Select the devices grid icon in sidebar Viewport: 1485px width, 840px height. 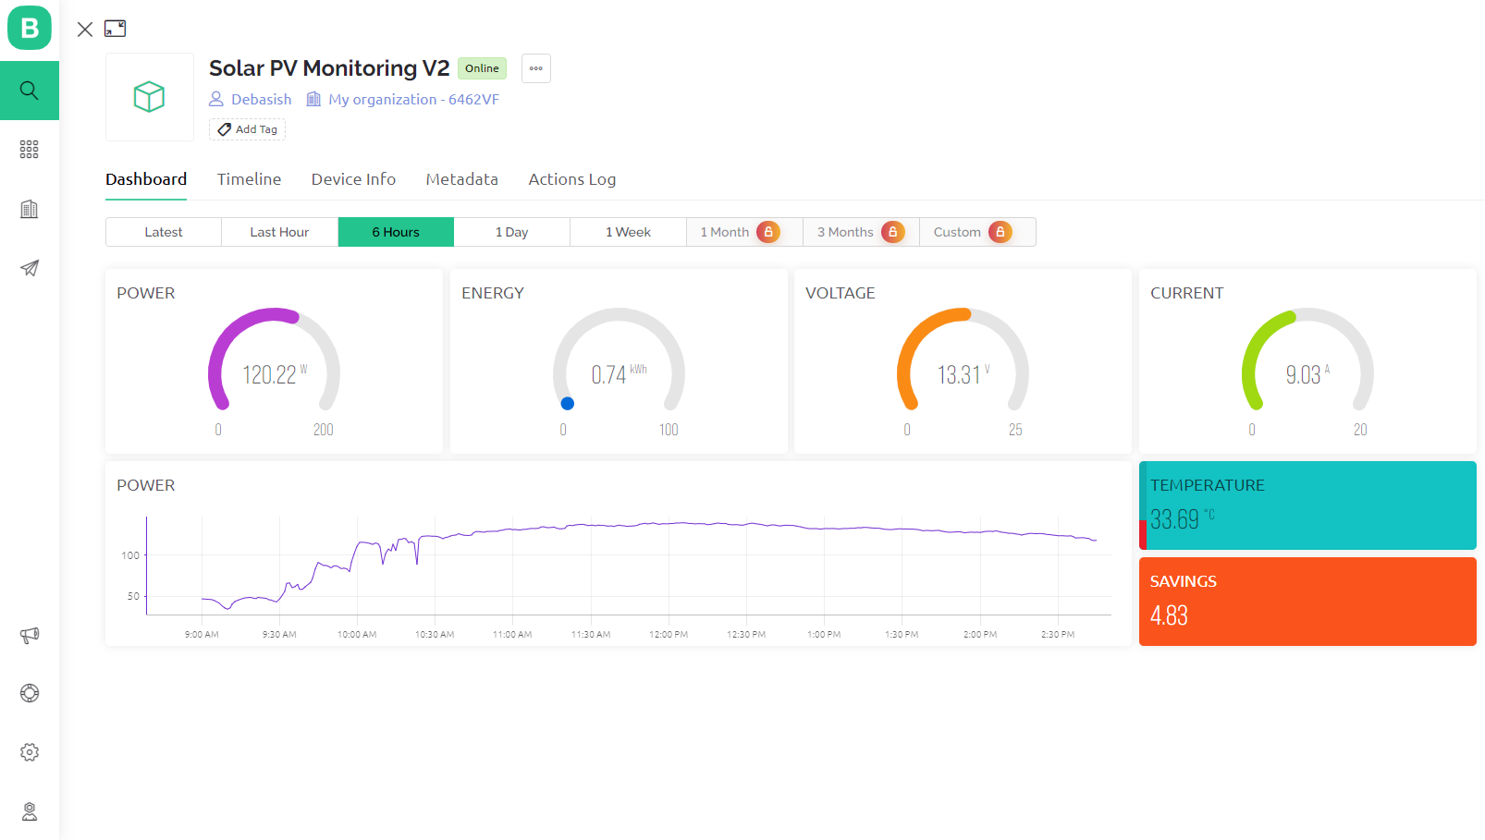click(x=29, y=149)
